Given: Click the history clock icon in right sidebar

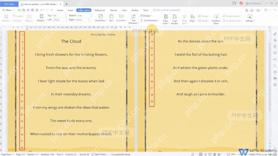Looking at the screenshot, I should [275, 72].
